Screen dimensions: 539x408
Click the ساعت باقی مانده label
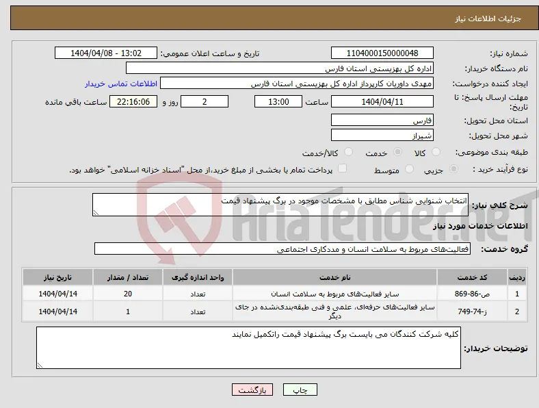tap(76, 102)
